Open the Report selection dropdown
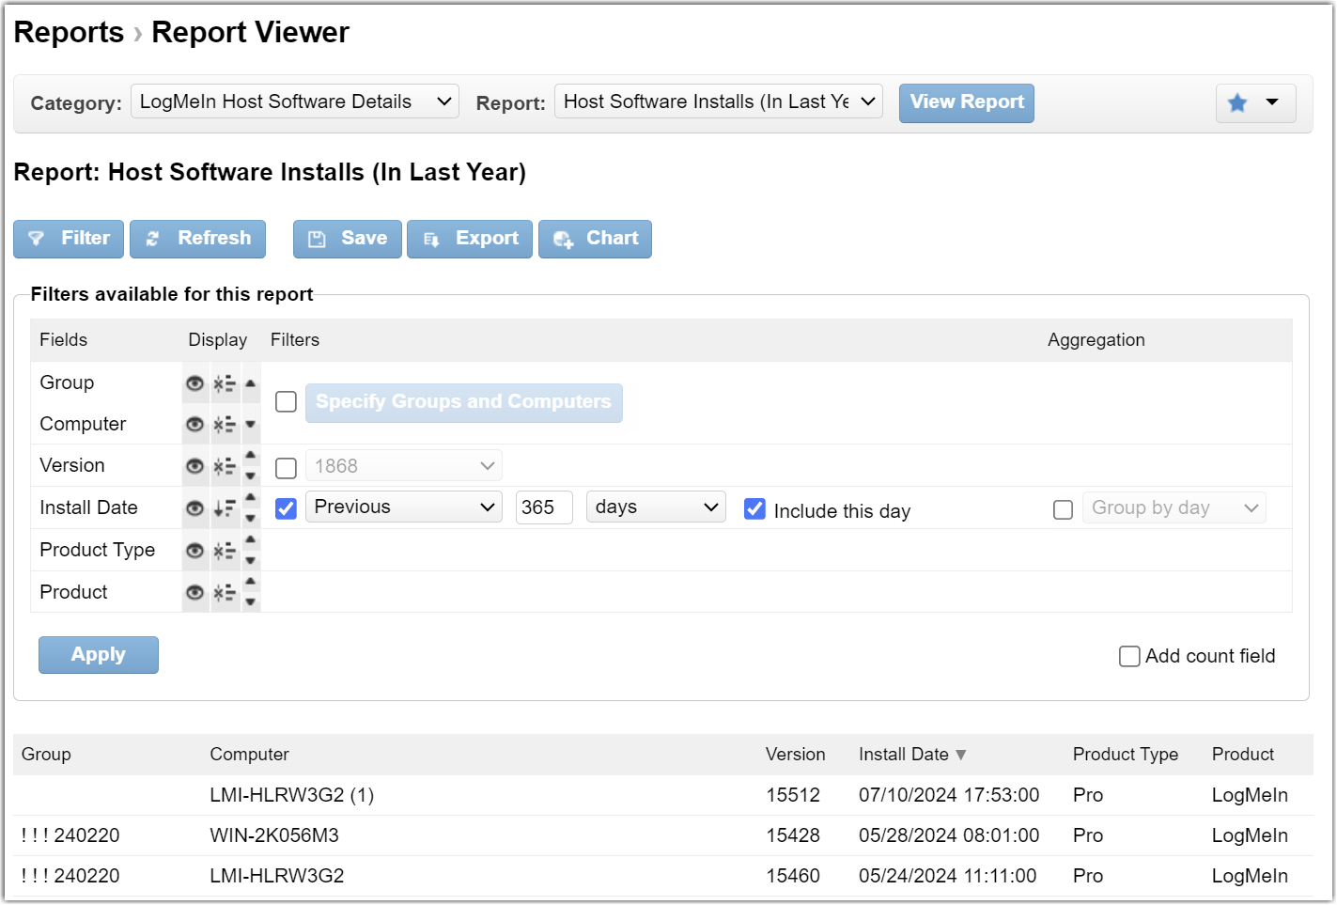1337x905 pixels. click(x=719, y=101)
